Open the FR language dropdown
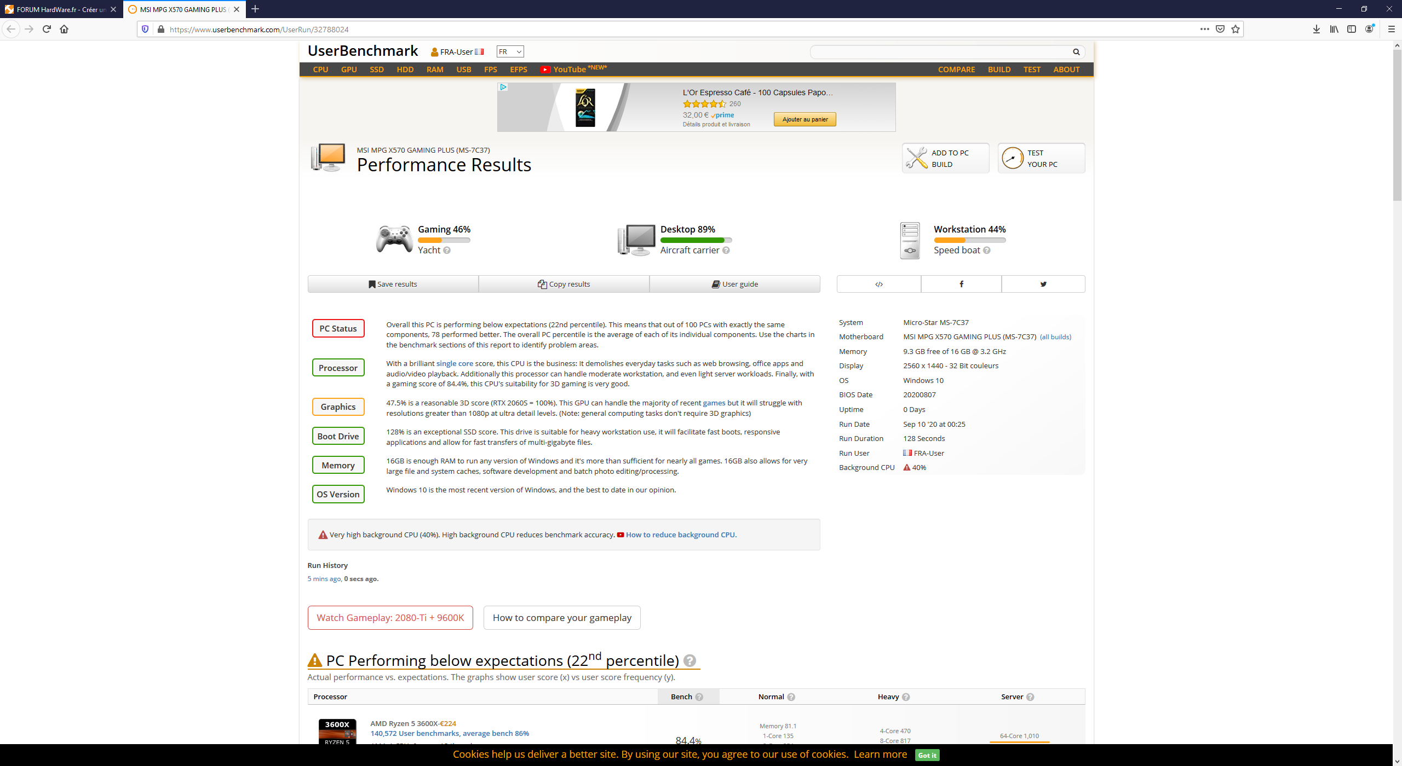The width and height of the screenshot is (1402, 766). tap(510, 51)
